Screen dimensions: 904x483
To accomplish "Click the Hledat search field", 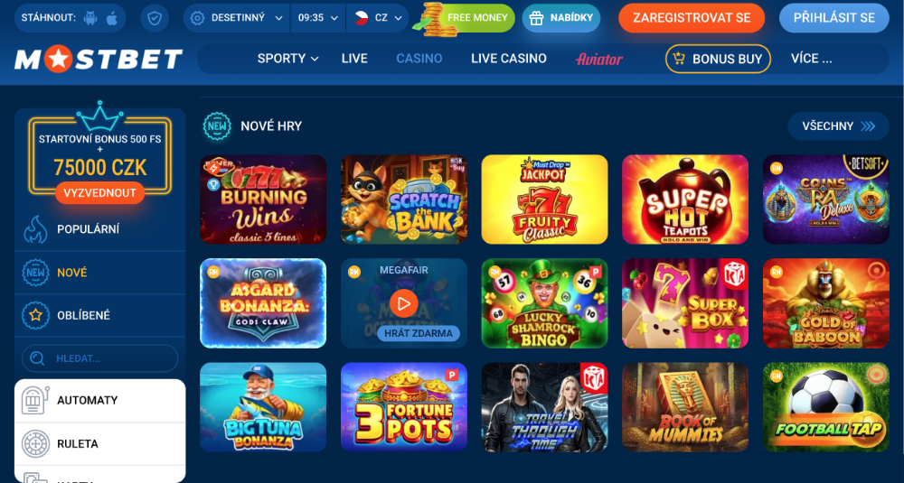I will [99, 358].
